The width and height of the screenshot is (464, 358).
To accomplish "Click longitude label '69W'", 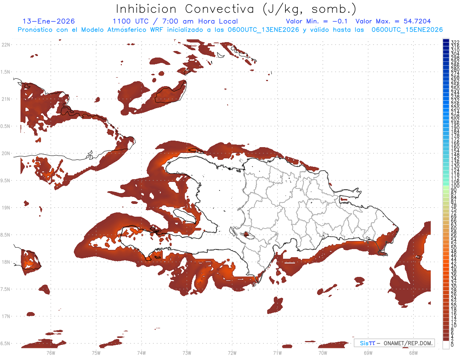I will pos(368,353).
